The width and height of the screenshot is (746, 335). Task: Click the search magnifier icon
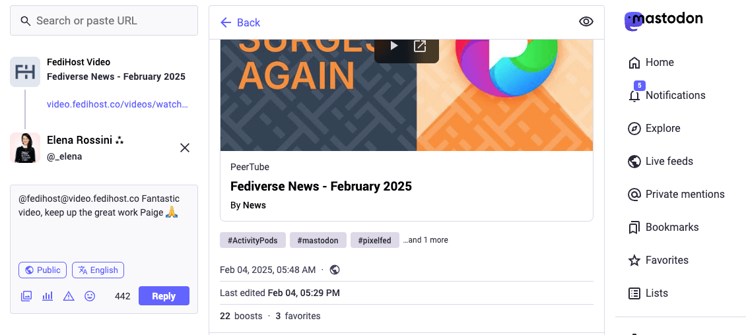pyautogui.click(x=26, y=20)
